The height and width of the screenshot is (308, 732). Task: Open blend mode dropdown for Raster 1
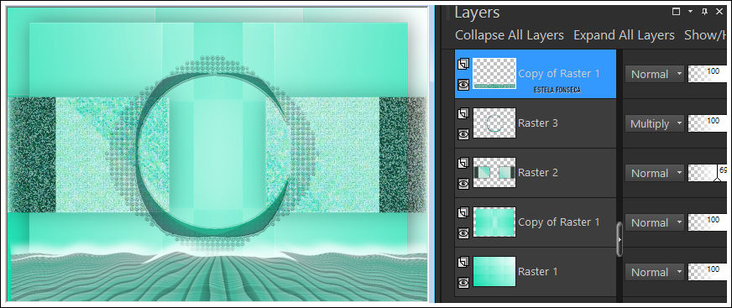point(655,272)
